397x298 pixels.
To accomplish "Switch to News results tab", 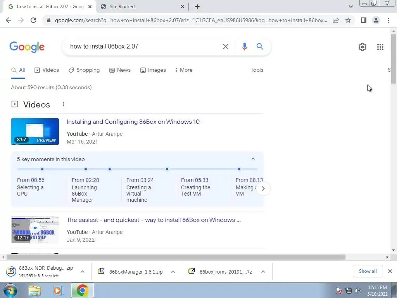I will [x=120, y=70].
